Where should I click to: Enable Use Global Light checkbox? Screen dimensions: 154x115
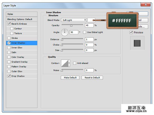84,32
